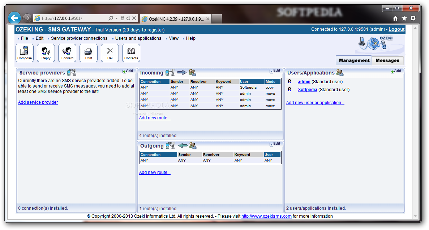This screenshot has width=429, height=230.
Task: Click the Ozeki logo image
Action: (x=379, y=44)
